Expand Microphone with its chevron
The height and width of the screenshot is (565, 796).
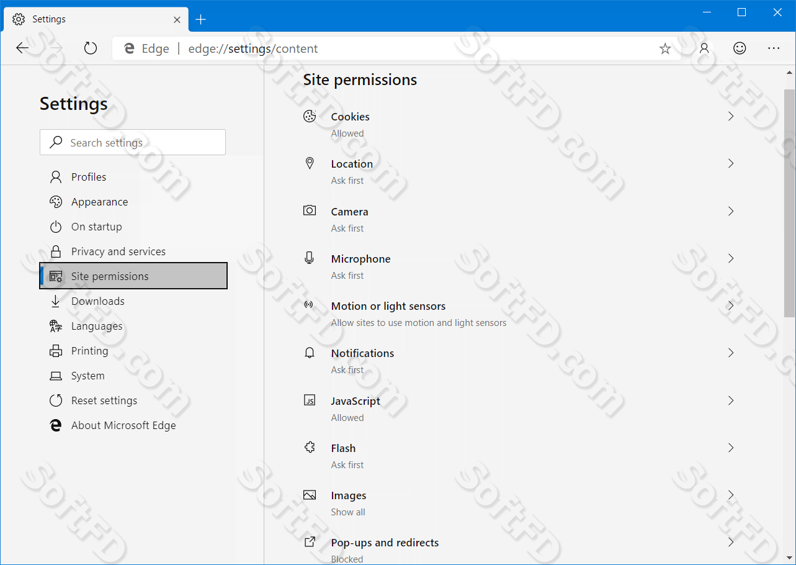click(731, 258)
